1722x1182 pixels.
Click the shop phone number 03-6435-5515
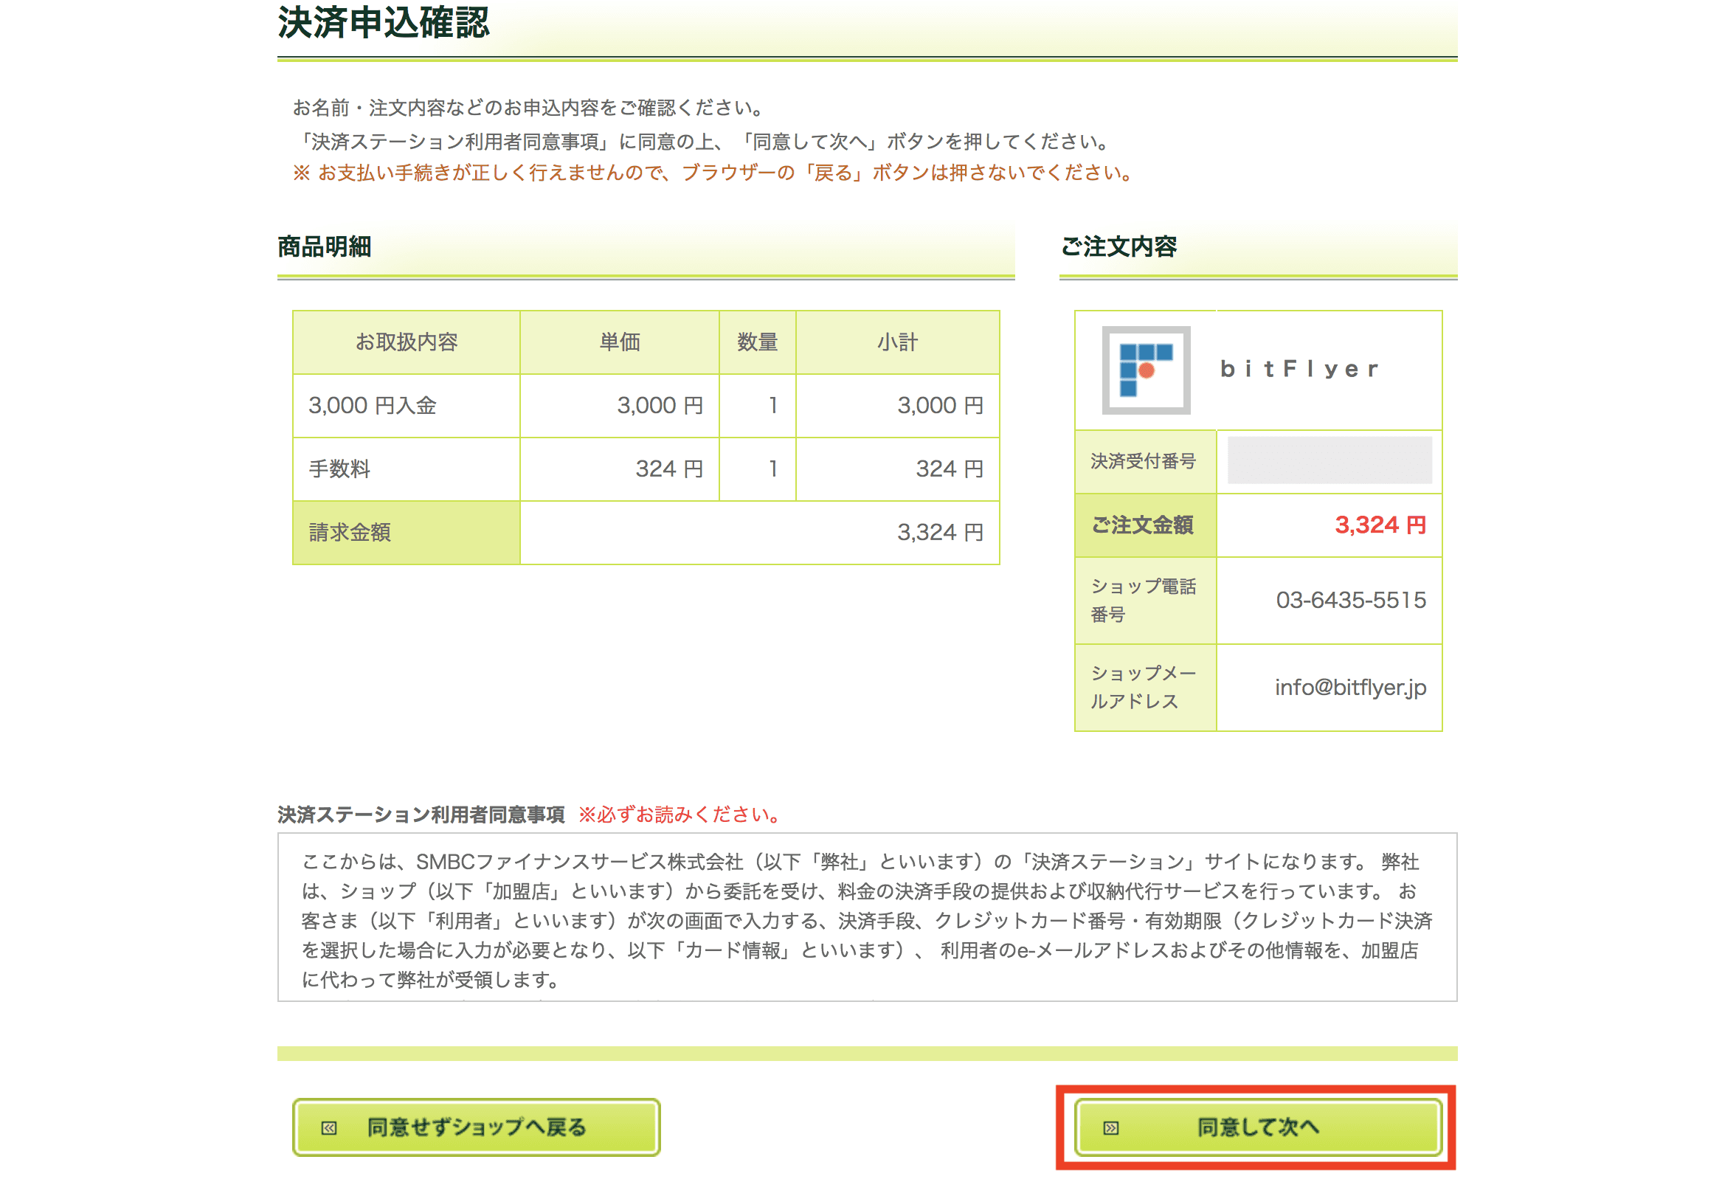pyautogui.click(x=1350, y=601)
